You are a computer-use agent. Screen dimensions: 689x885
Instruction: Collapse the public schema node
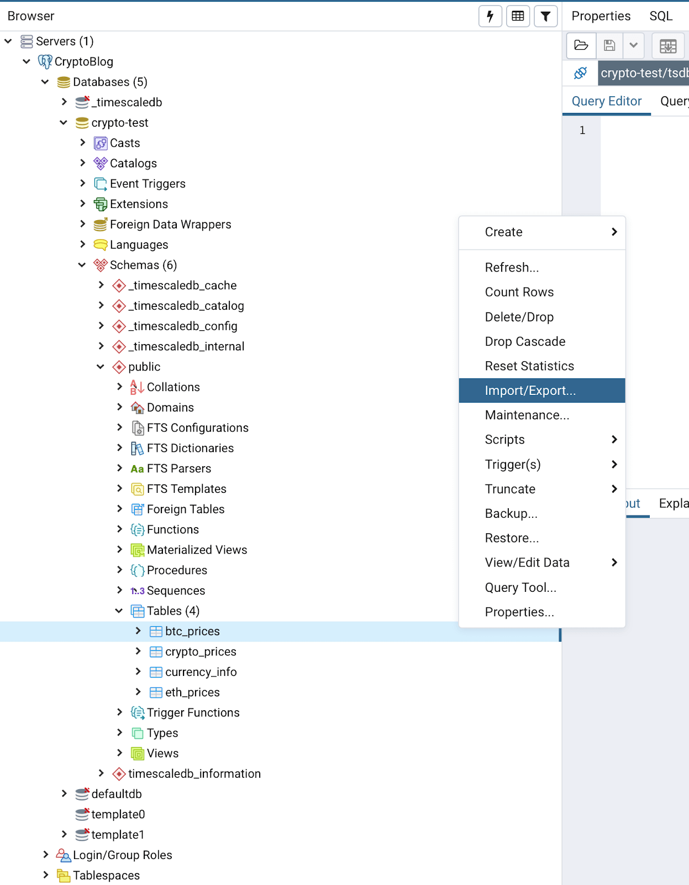(101, 367)
